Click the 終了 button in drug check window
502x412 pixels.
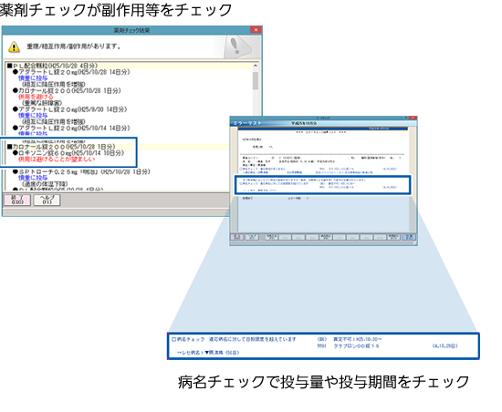[x=17, y=201]
